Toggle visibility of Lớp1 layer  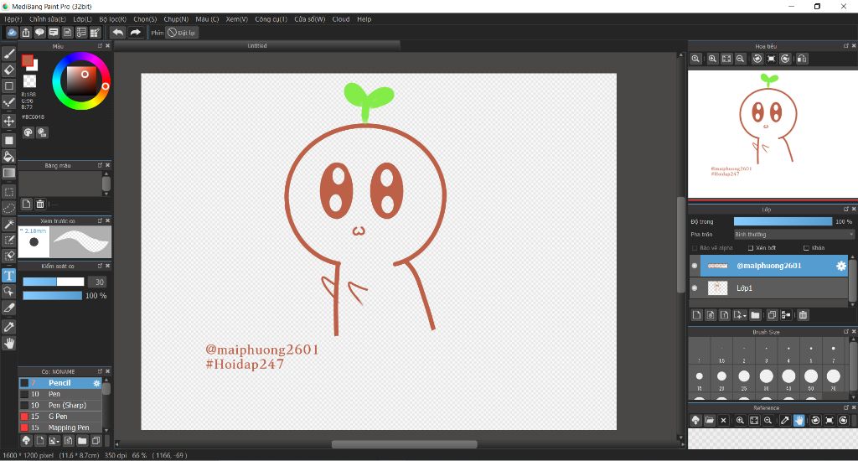click(x=695, y=288)
